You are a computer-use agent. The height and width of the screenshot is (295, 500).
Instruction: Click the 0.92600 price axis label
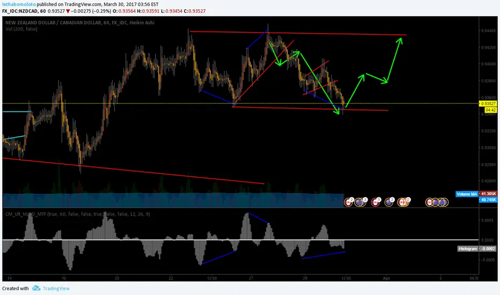click(x=488, y=181)
